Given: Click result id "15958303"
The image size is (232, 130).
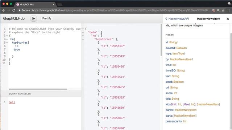Looking at the screenshot, I should [117, 97].
